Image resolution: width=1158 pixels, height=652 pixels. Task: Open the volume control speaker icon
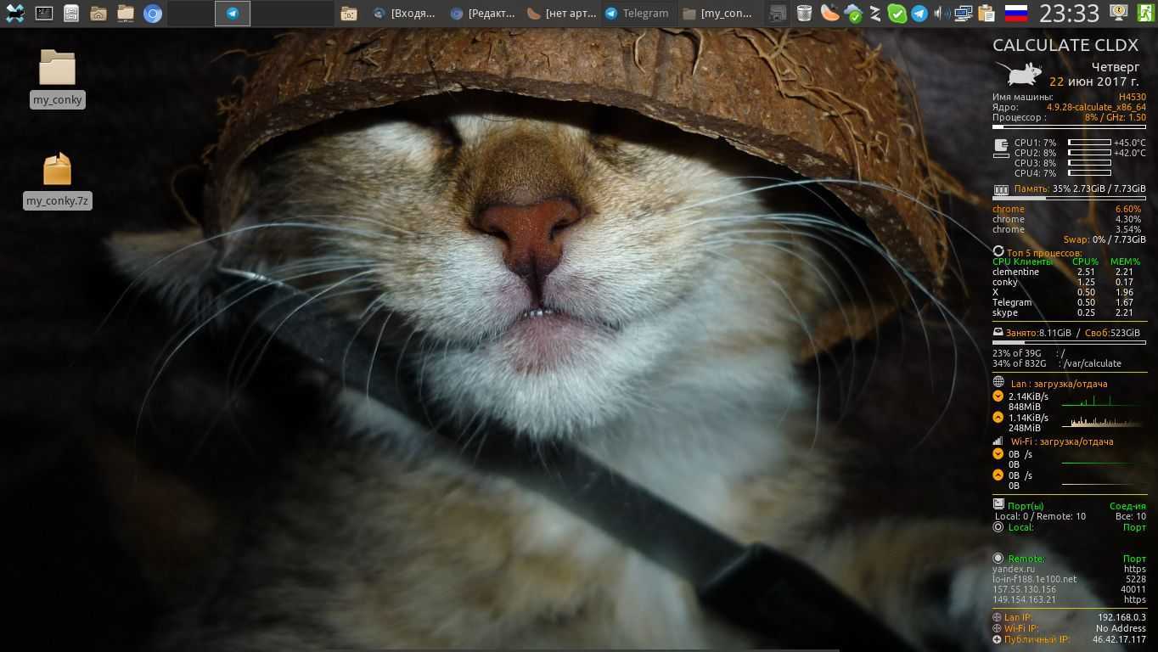click(942, 13)
